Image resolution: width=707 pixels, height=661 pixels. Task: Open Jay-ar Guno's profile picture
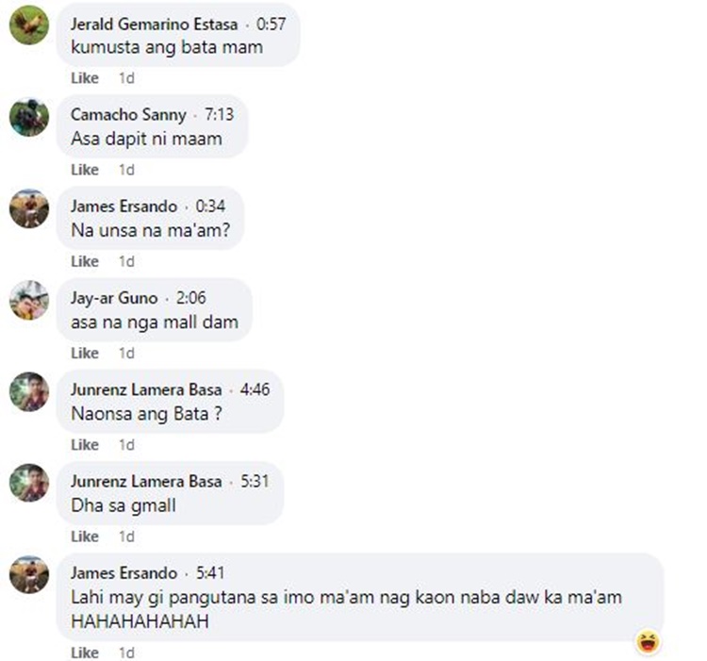[x=29, y=300]
